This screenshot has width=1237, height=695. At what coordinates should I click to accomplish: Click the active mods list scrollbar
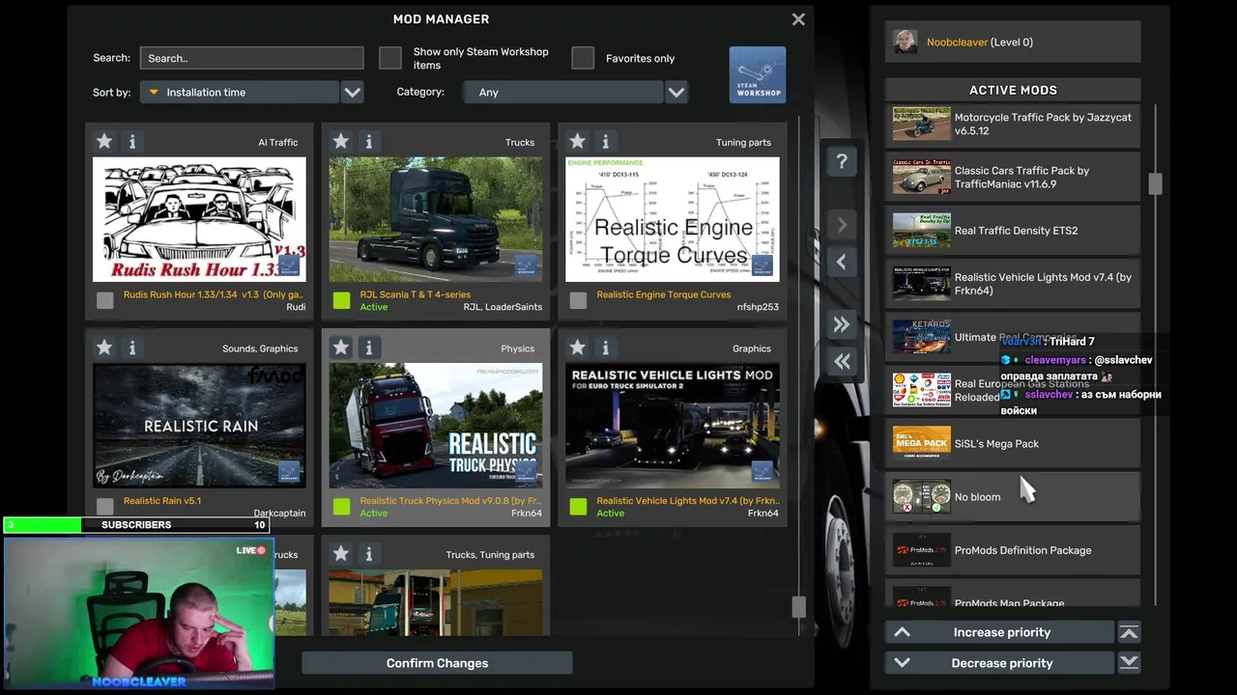[1155, 183]
